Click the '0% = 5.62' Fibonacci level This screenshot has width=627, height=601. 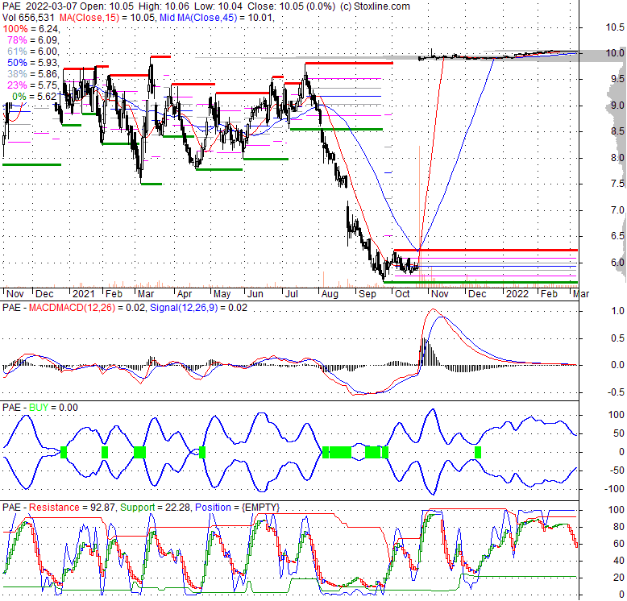click(x=34, y=97)
